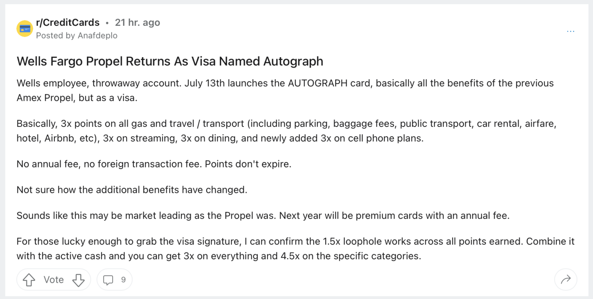Click the word AUTOGRAPH in the post body
The height and width of the screenshot is (299, 593).
point(317,83)
